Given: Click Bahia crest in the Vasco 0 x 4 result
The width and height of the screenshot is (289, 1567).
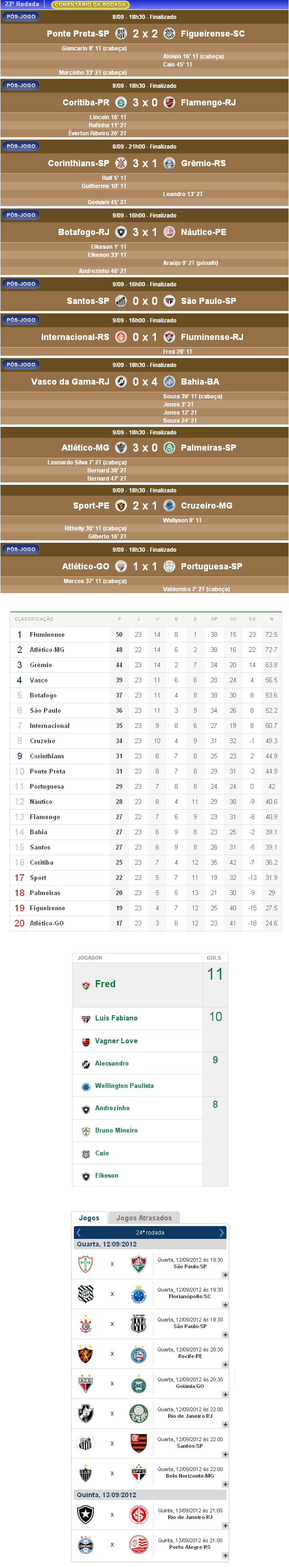Looking at the screenshot, I should [x=170, y=382].
